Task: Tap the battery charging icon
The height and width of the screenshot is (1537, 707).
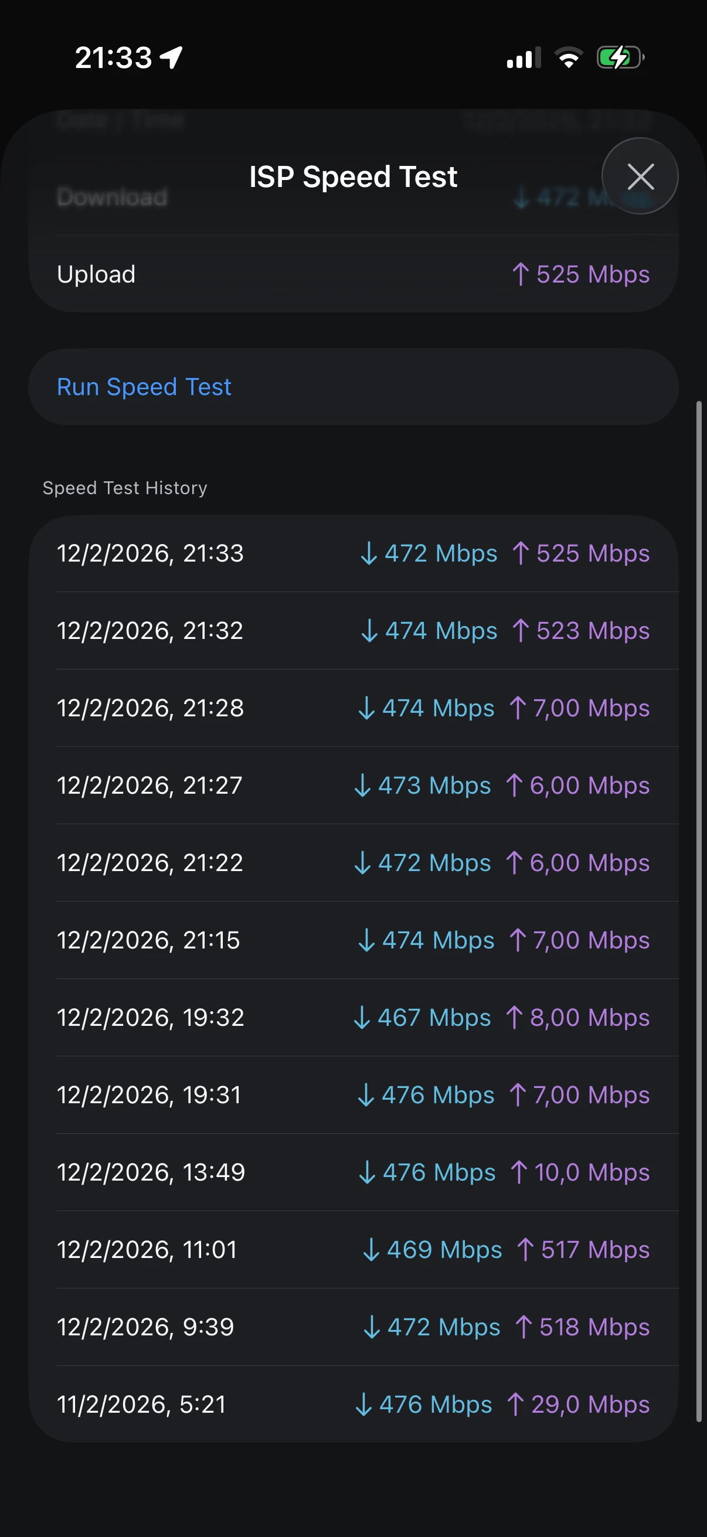Action: point(620,57)
